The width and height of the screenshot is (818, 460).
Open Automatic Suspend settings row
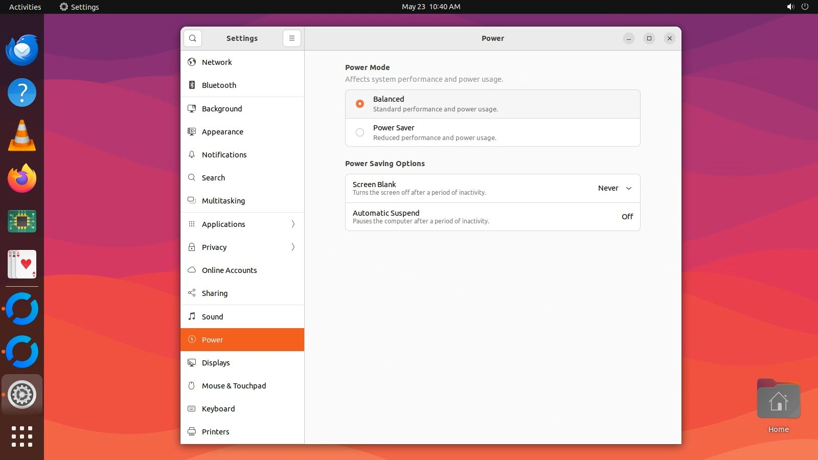[492, 217]
